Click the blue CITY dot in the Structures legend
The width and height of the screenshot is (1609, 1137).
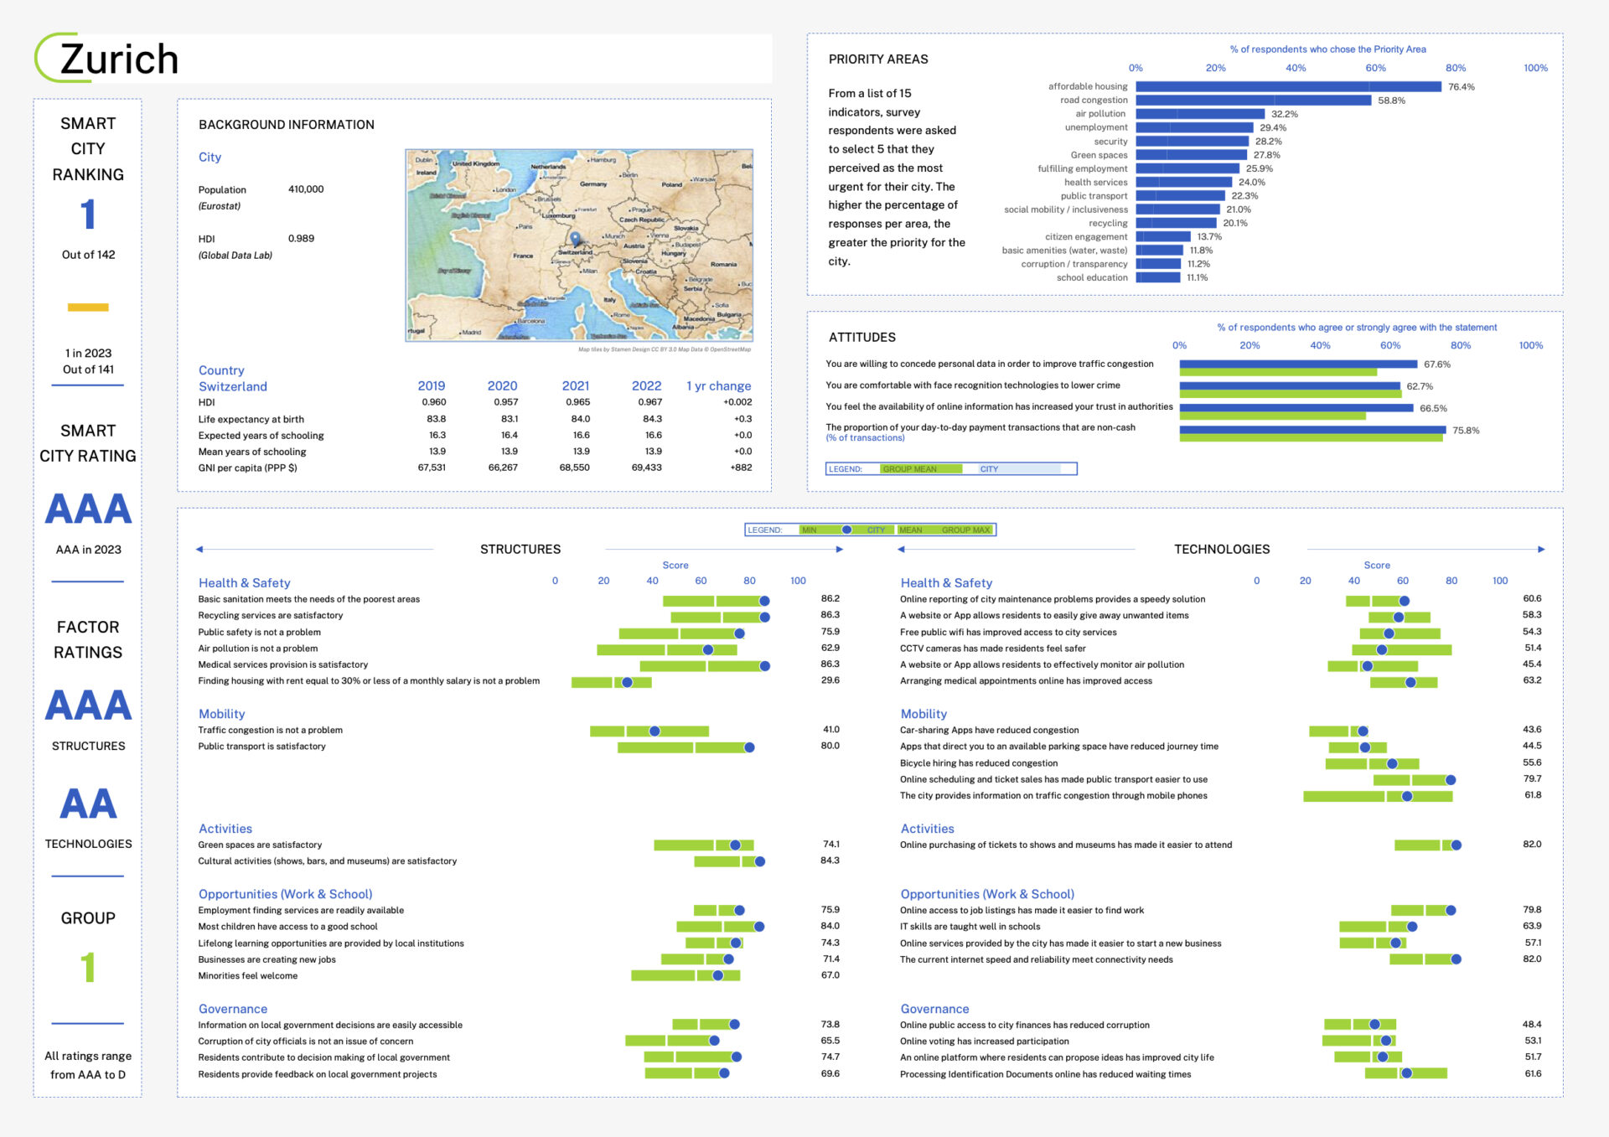pos(847,530)
